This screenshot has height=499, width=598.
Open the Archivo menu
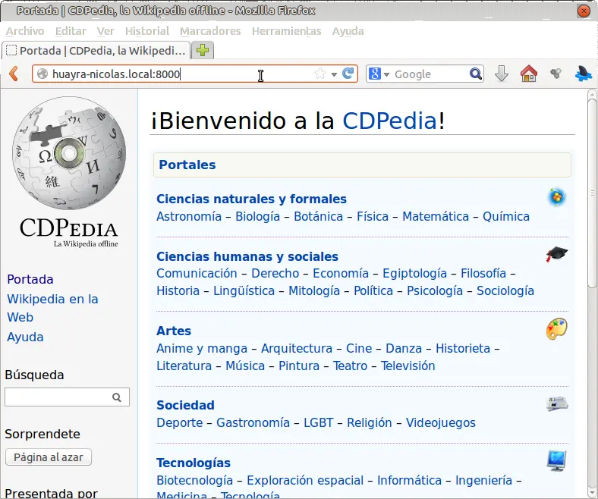(x=25, y=31)
